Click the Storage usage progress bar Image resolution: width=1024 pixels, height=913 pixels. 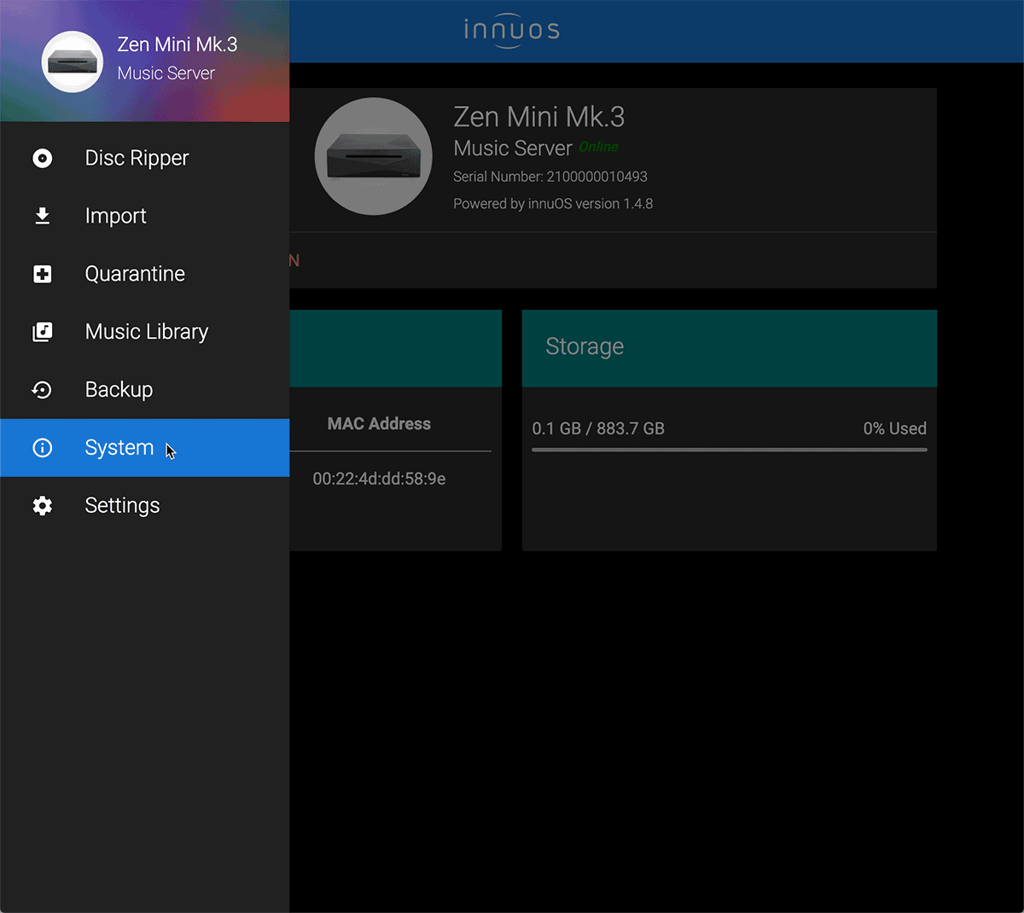[730, 450]
